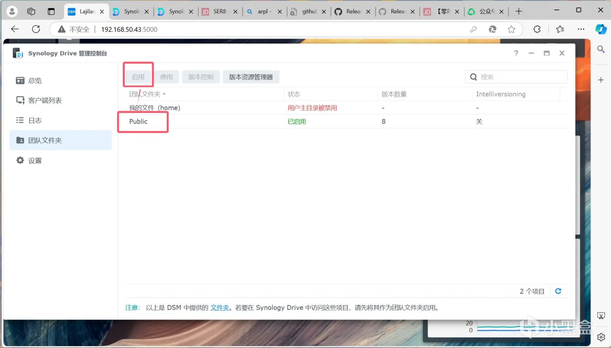This screenshot has width=611, height=348.
Task: Reload the browser page
Action: [x=36, y=30]
